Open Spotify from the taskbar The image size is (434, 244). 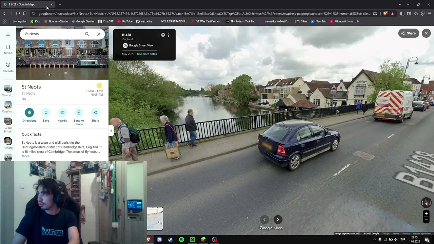[181, 240]
